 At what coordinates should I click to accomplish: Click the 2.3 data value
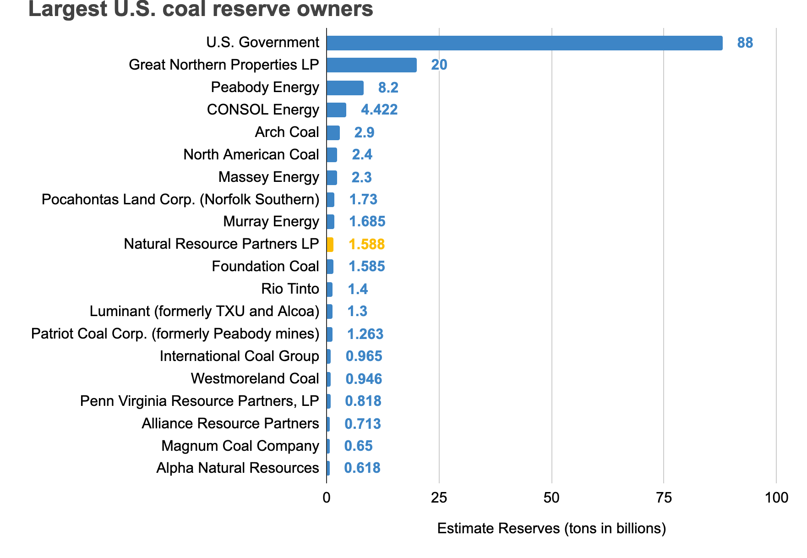(362, 178)
